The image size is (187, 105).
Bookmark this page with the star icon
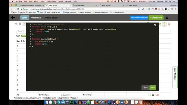tap(139, 9)
